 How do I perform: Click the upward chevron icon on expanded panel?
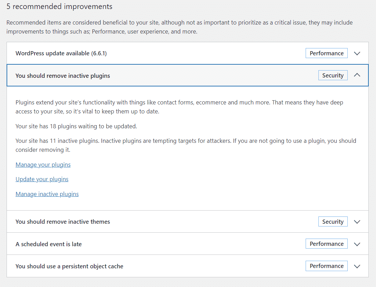pos(357,75)
